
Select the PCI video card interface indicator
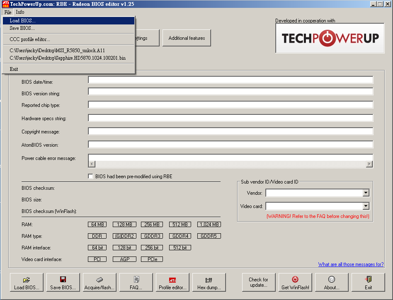[x=97, y=259]
